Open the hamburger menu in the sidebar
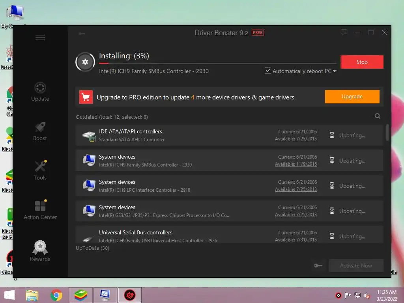Screen dimensions: 404x303 point(40,37)
